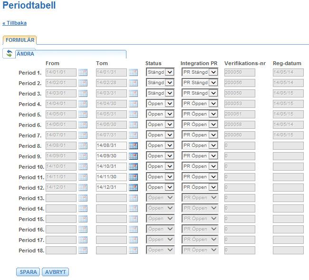
Task: Open From calendar icon for Period 18
Action: click(x=83, y=250)
